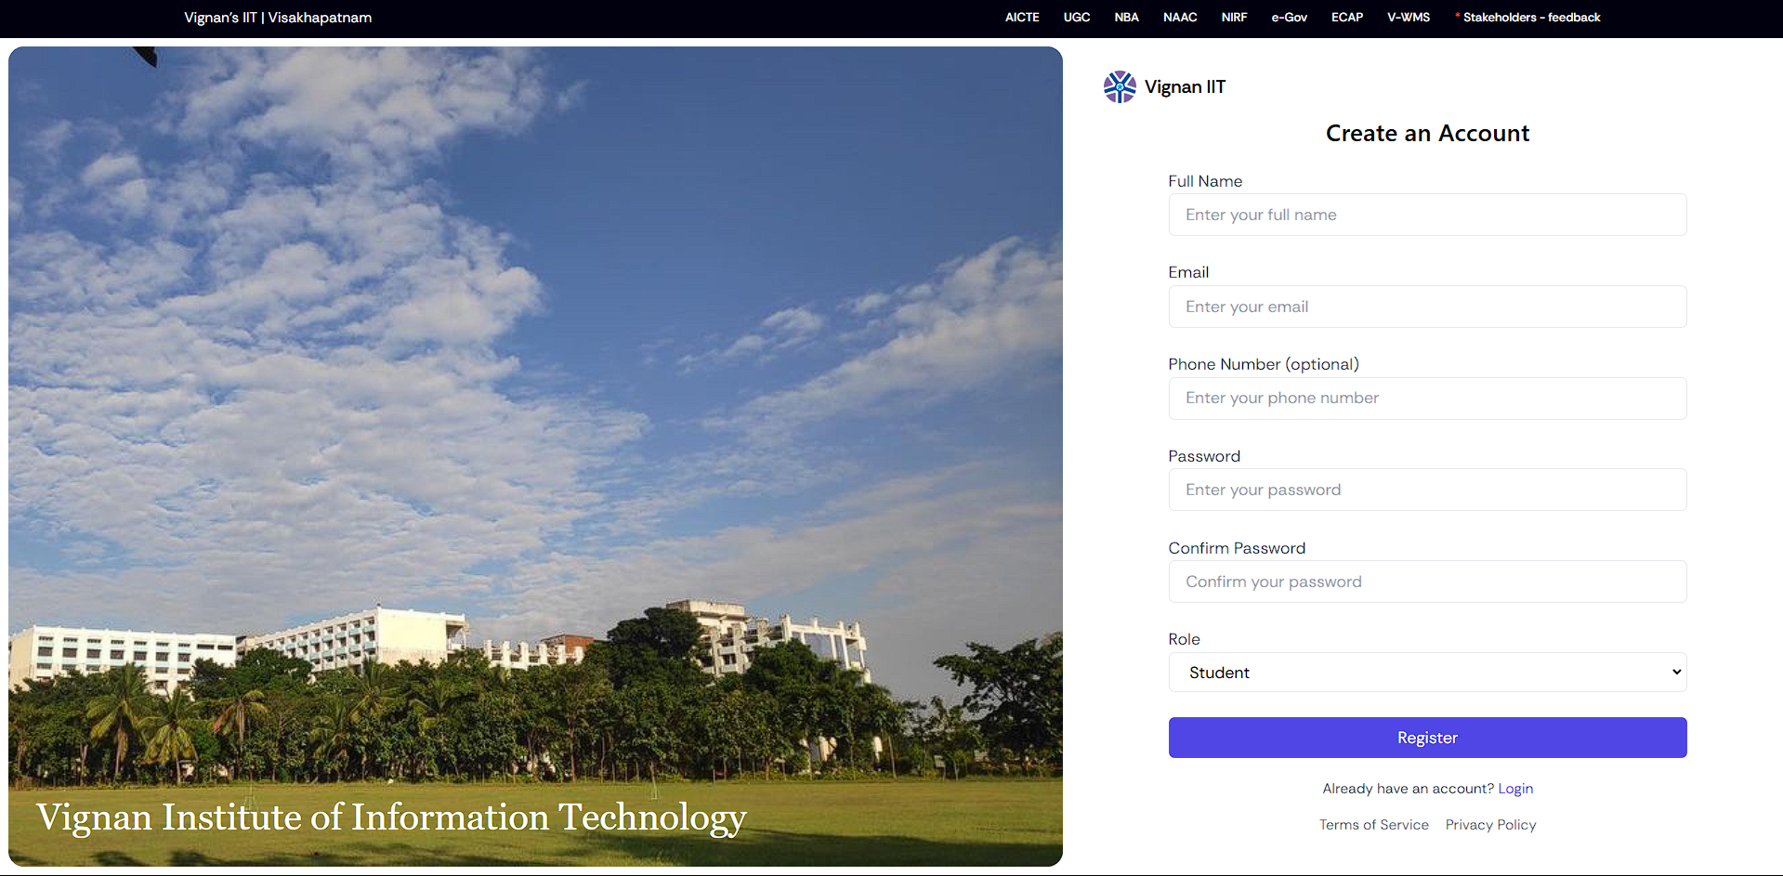Click ECAP in the top bar
The image size is (1783, 876).
coord(1346,18)
